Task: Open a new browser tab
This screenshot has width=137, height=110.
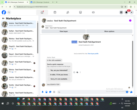Action: (x=57, y=2)
